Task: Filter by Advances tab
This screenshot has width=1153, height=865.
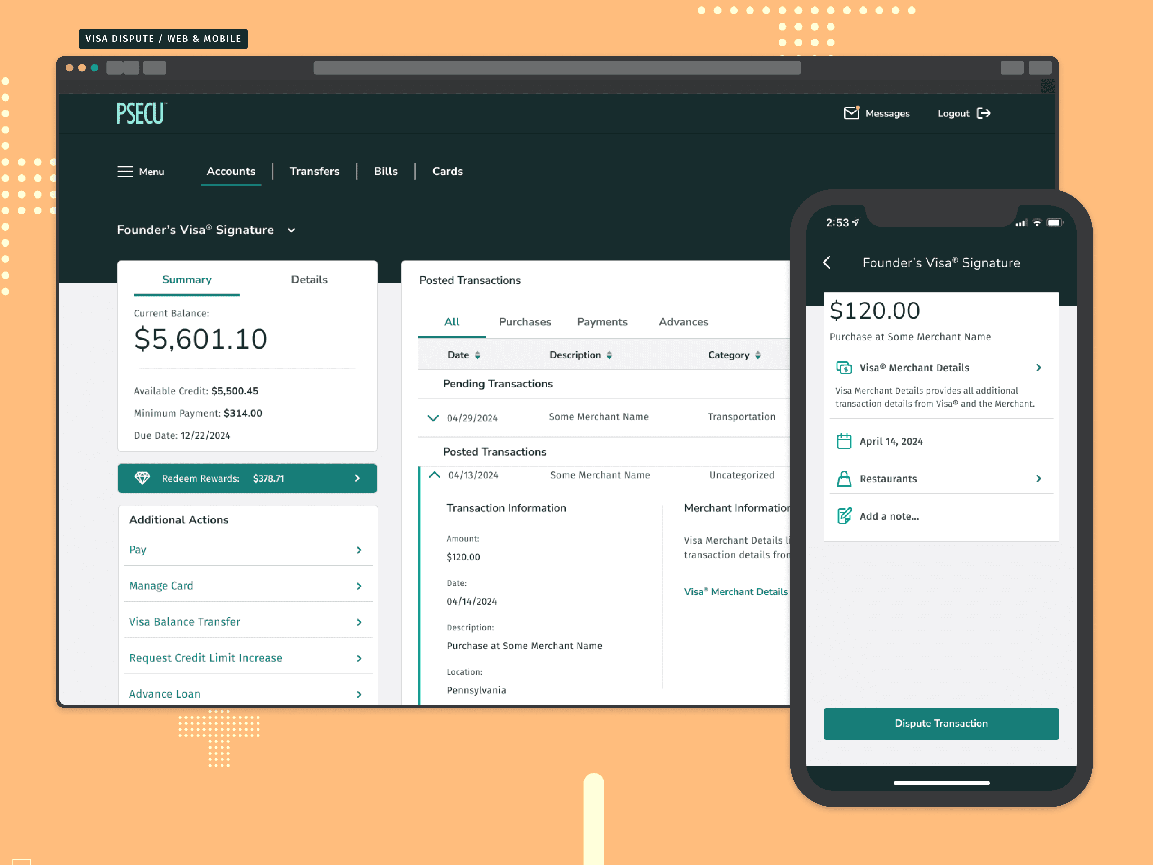Action: tap(684, 322)
